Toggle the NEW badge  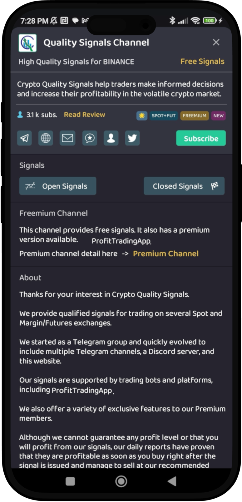[219, 116]
